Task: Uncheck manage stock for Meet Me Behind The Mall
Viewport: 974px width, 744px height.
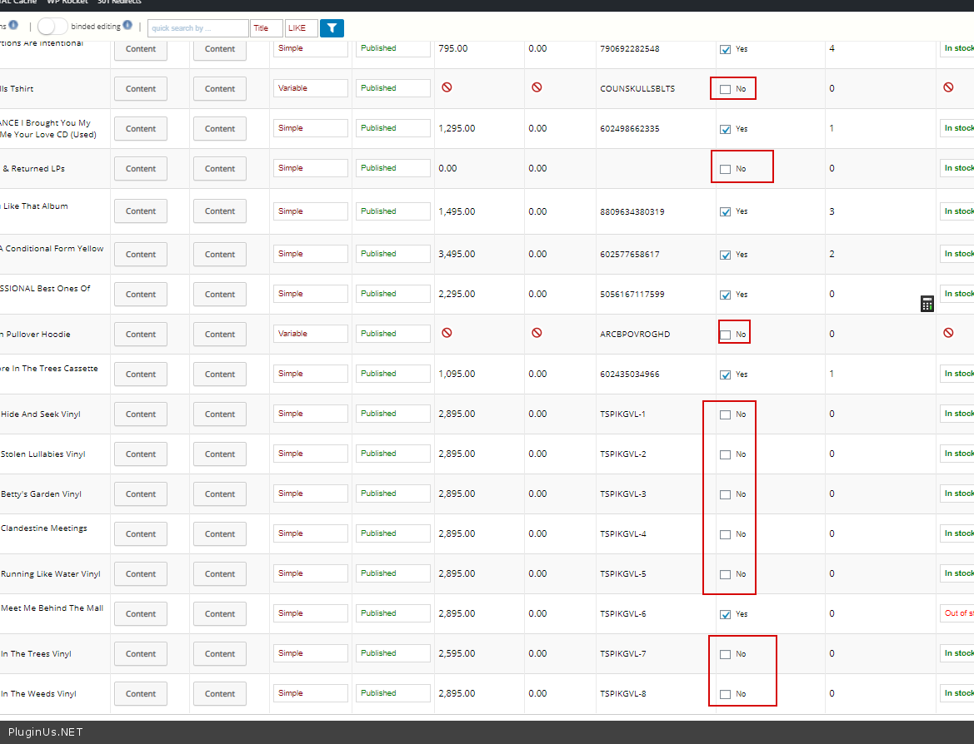Action: click(725, 614)
